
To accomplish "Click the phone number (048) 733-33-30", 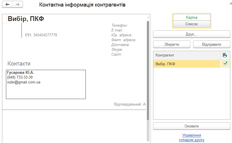I will click(20, 77).
